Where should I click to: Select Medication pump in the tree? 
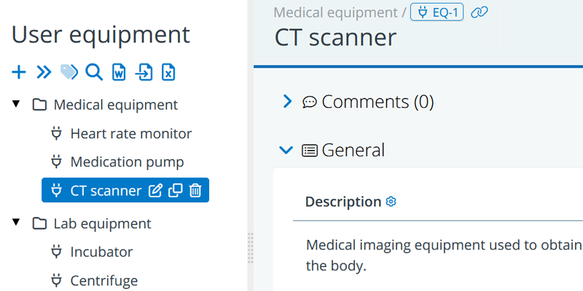point(127,162)
